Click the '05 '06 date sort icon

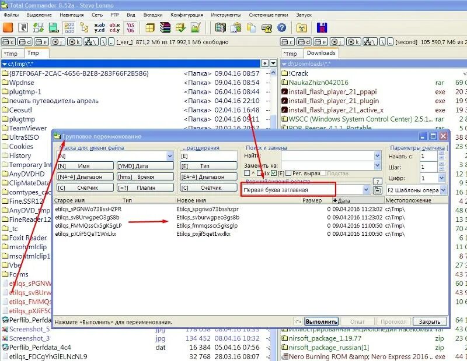click(x=130, y=27)
